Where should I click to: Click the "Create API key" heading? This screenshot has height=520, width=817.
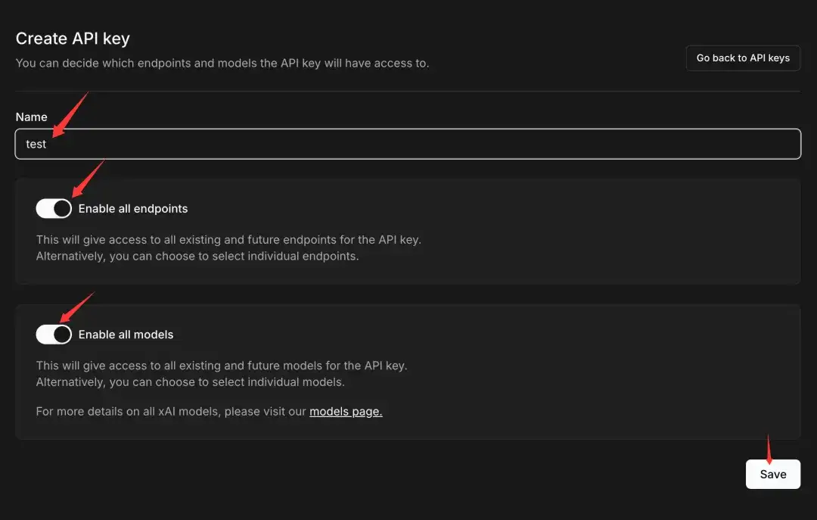[x=73, y=39]
